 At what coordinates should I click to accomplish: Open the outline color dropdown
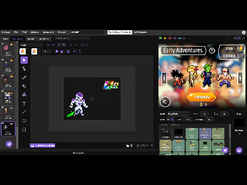pos(36,51)
